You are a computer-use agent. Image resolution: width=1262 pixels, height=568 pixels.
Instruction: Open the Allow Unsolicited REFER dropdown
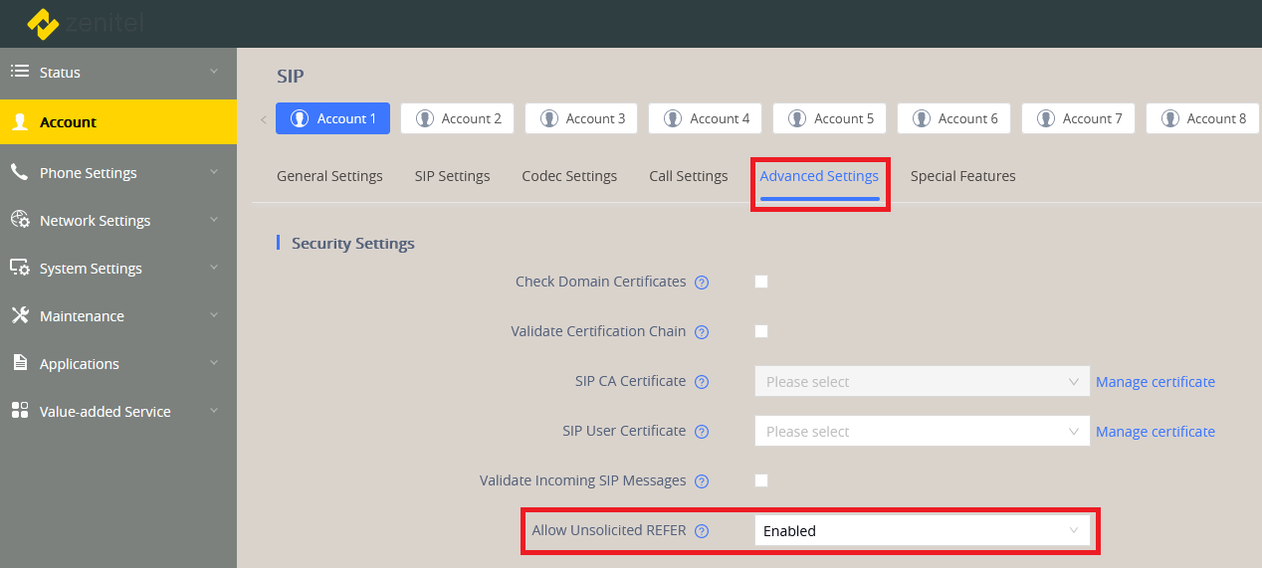point(922,531)
